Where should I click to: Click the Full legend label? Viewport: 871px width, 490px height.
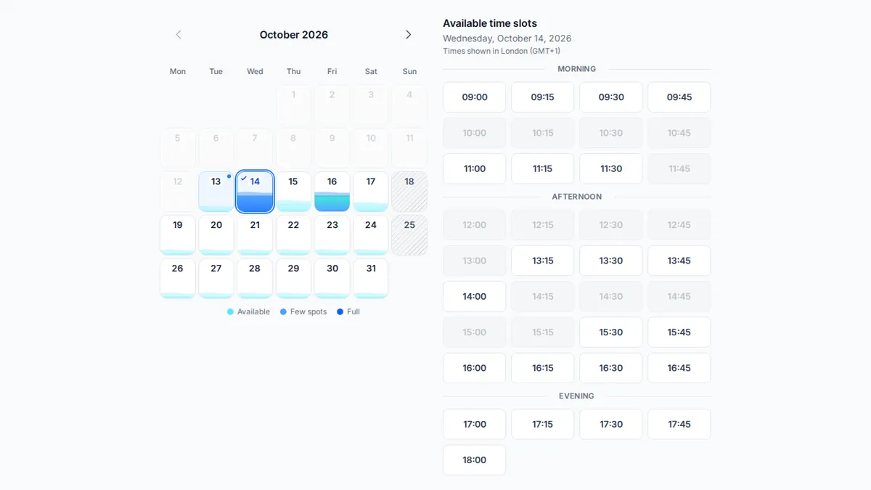pyautogui.click(x=353, y=312)
